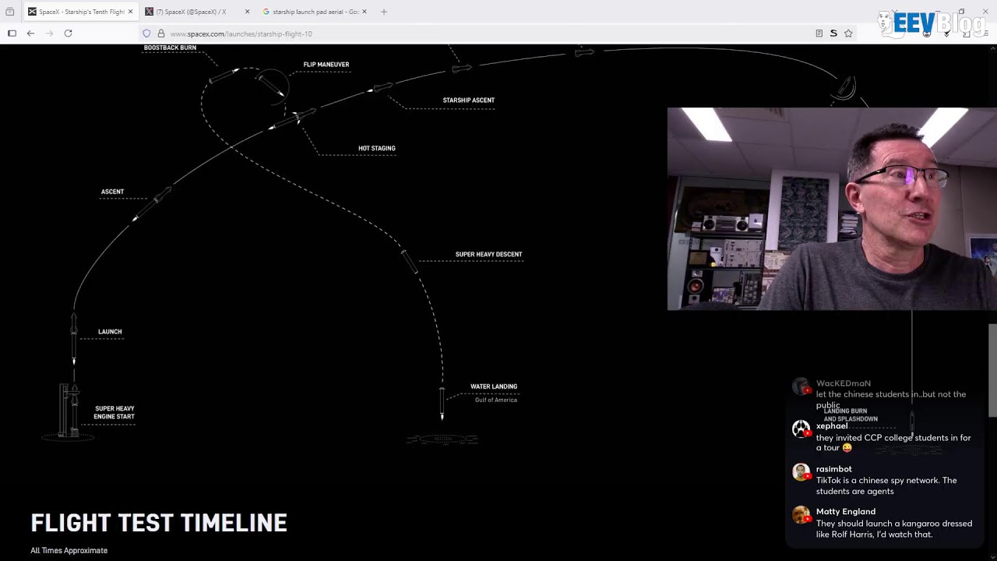Close the SpaceX (@SpaceX) / X tab
Image resolution: width=997 pixels, height=561 pixels.
pyautogui.click(x=247, y=12)
